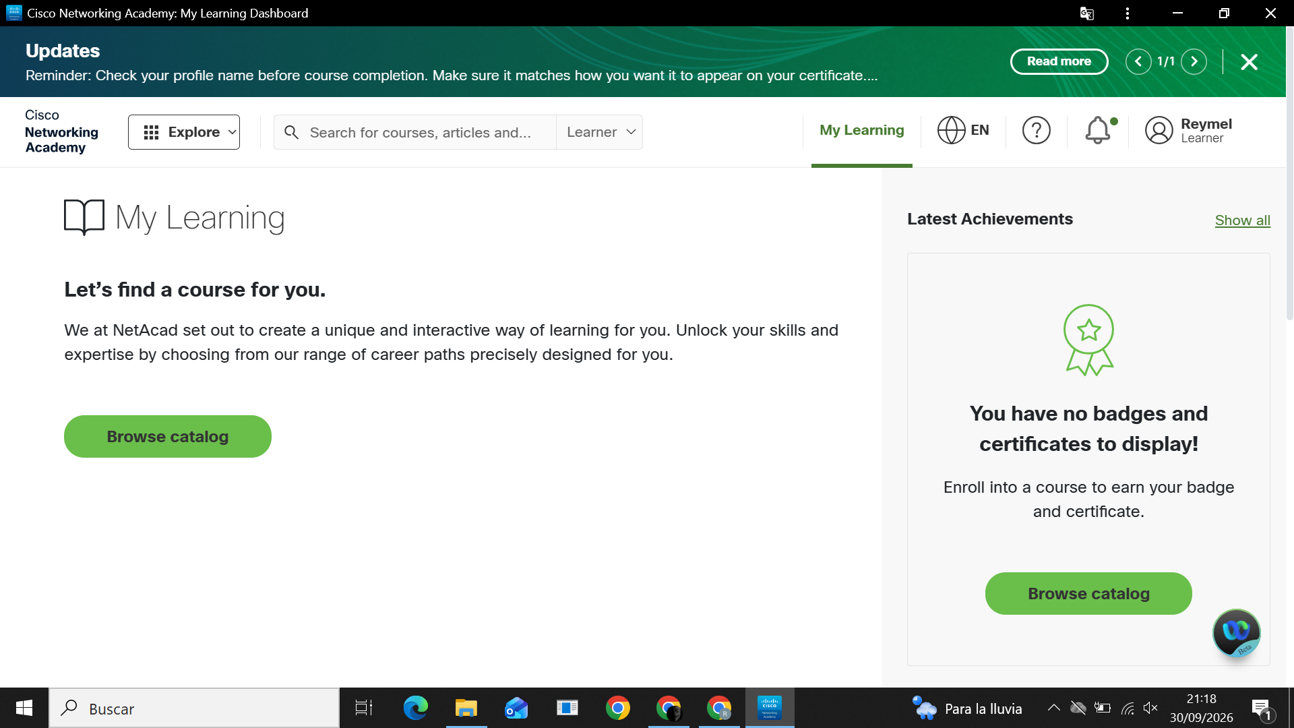The width and height of the screenshot is (1294, 728).
Task: Click the globe language icon
Action: coord(951,130)
